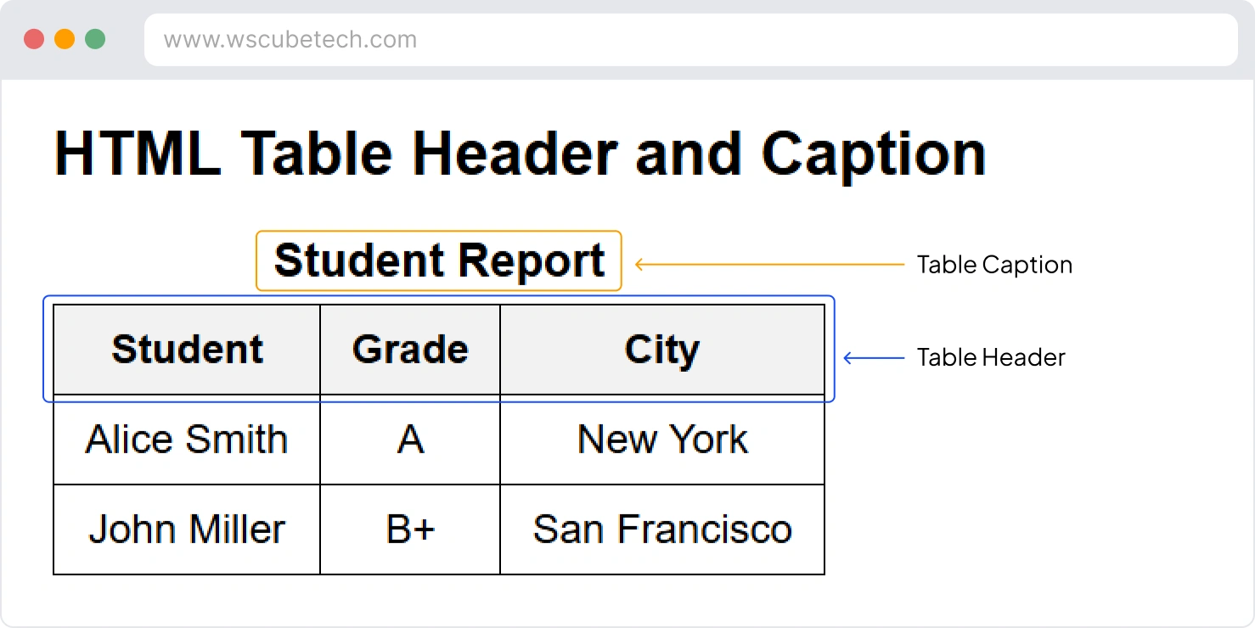Select the grade A cell

click(410, 440)
